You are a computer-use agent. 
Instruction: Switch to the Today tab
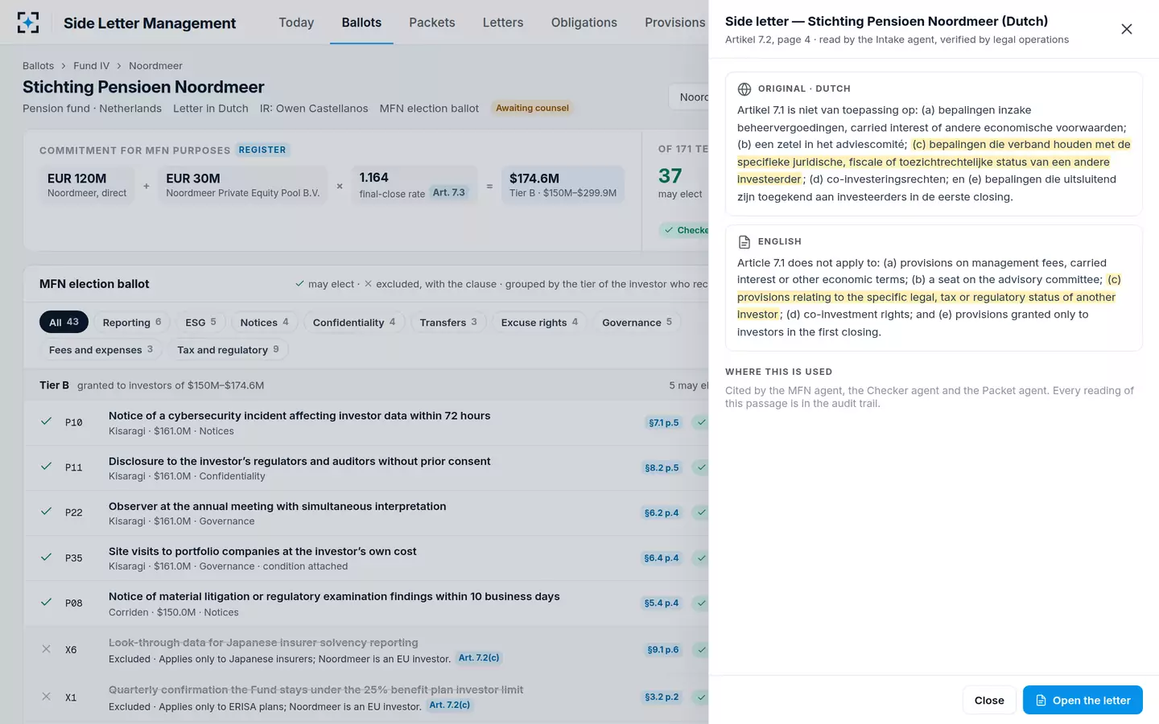[296, 23]
